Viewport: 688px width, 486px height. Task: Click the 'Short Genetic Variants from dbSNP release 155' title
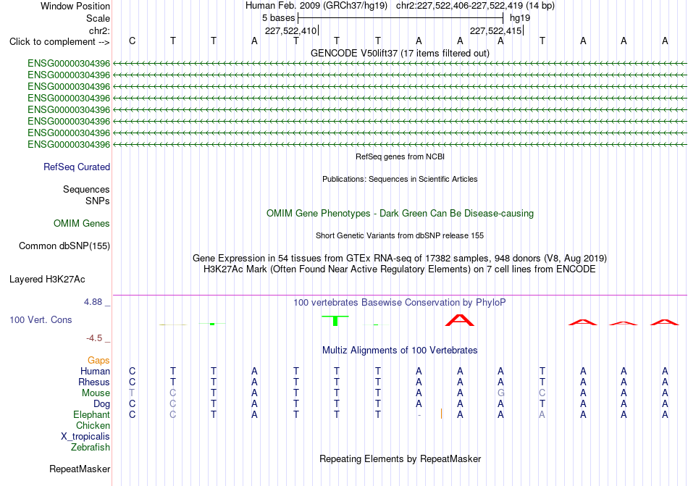(x=400, y=235)
